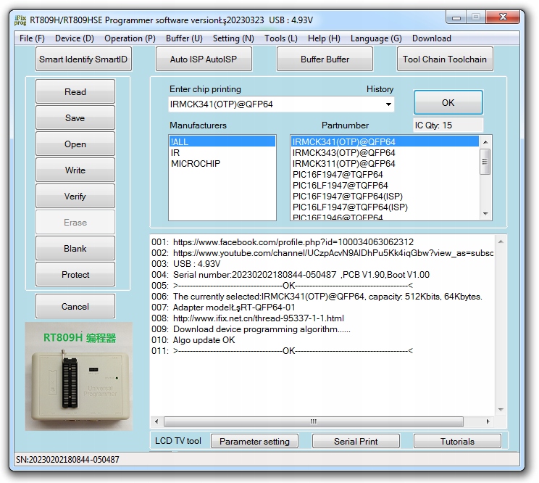The width and height of the screenshot is (539, 483).
Task: Confirm chip selection with OK button
Action: tap(448, 102)
